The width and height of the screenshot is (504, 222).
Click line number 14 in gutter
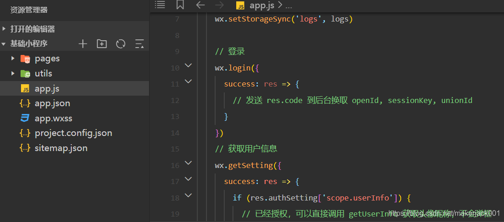[x=175, y=133]
